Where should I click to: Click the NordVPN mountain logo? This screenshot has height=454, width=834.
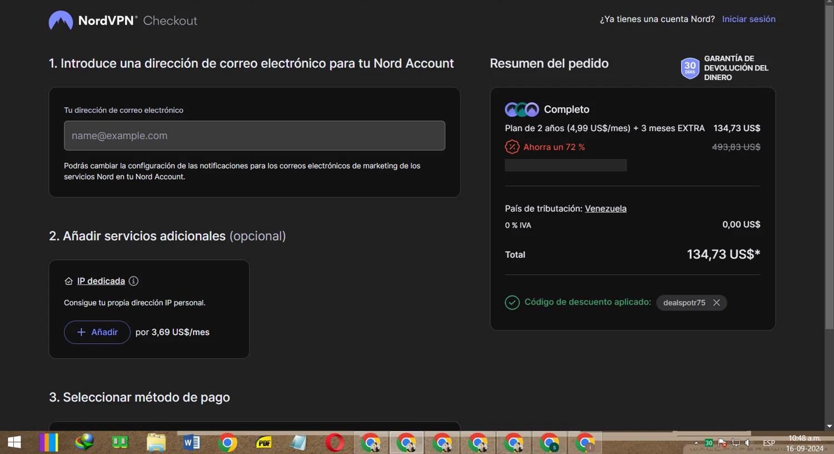(x=61, y=21)
